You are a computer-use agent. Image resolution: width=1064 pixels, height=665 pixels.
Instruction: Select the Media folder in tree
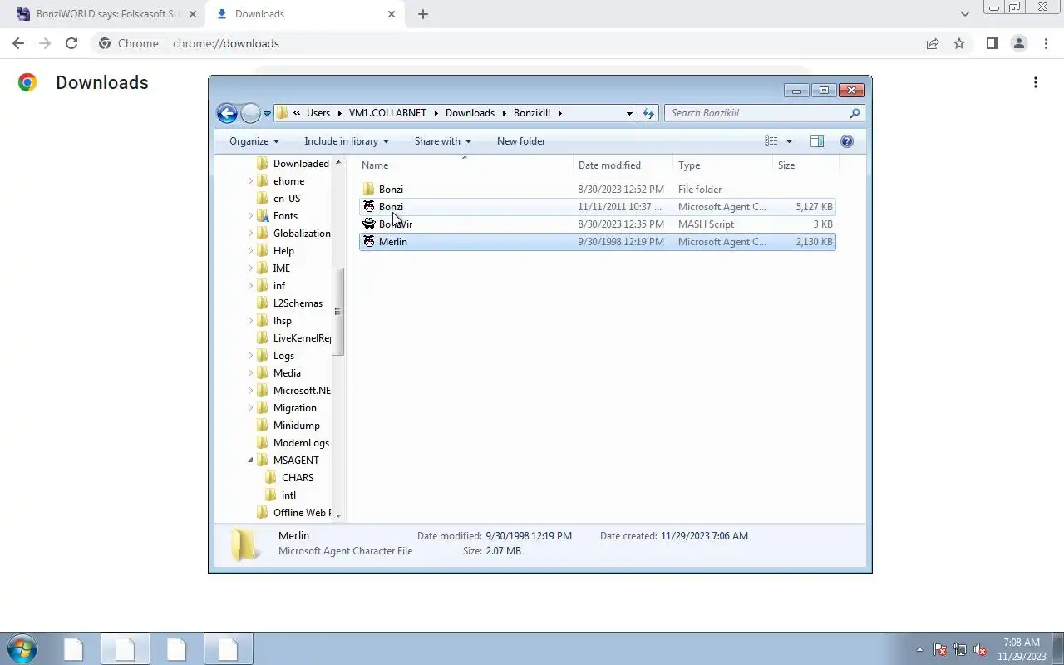tap(287, 373)
